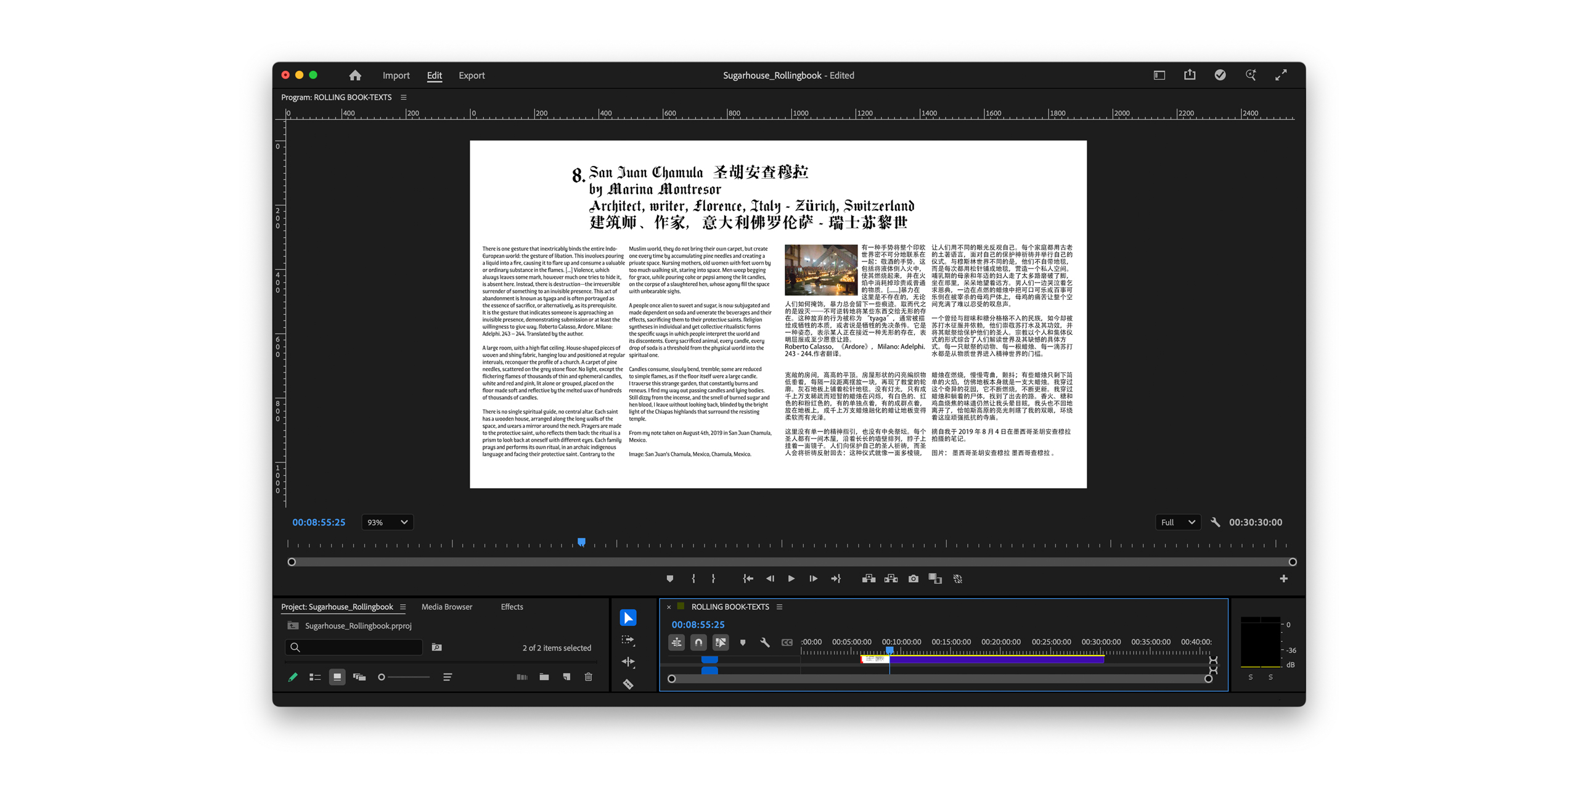Click the Import header button
Screen dimensions: 1578x793
click(x=396, y=75)
